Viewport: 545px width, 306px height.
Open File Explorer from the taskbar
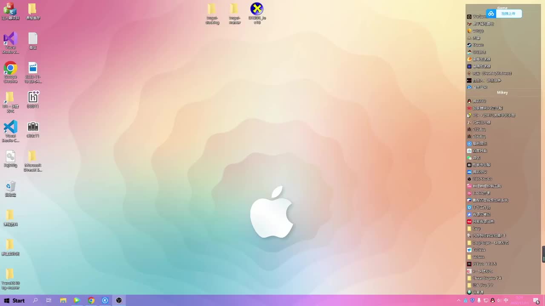click(63, 300)
